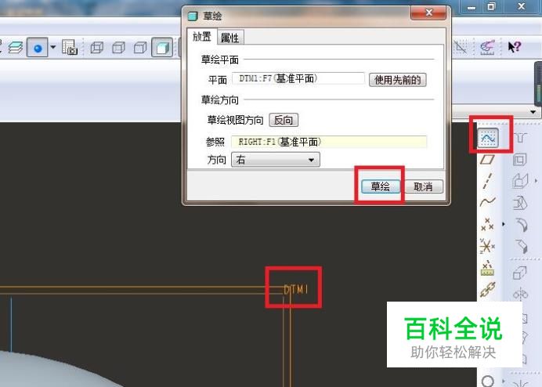Select the Hole tool
The height and width of the screenshot is (387, 542).
point(520,137)
